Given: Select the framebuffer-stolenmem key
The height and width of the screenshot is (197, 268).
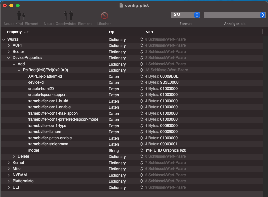Looking at the screenshot, I should (x=48, y=144).
